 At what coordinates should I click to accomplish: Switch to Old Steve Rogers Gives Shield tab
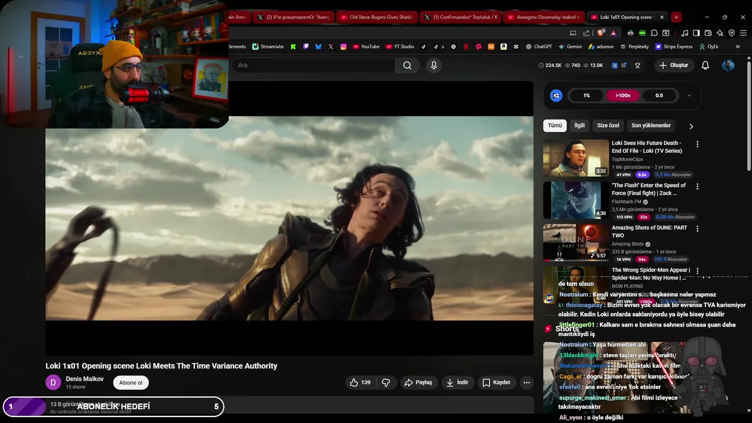[x=377, y=17]
